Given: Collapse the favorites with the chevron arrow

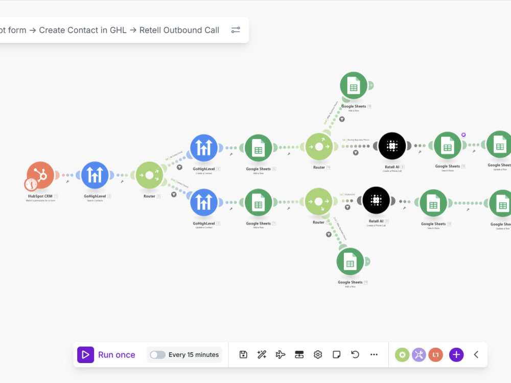Looking at the screenshot, I should click(x=476, y=355).
